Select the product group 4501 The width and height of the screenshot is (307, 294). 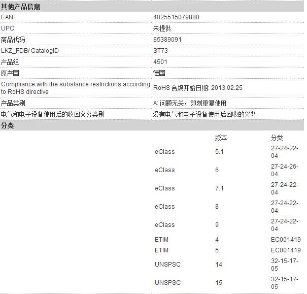(160, 62)
